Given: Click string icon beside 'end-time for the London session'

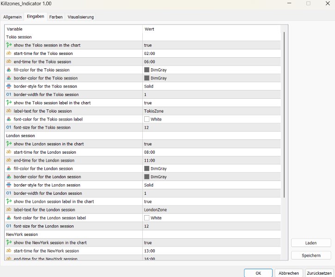Looking at the screenshot, I should pyautogui.click(x=9, y=160).
